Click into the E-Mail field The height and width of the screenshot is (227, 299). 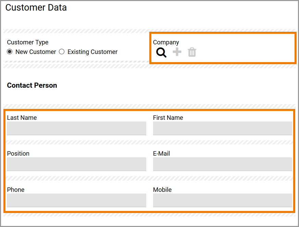tap(223, 164)
